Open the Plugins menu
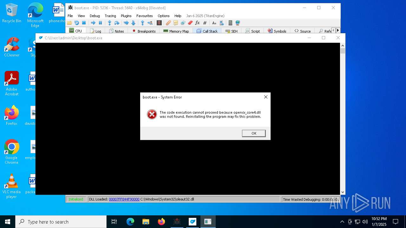This screenshot has width=406, height=228. (x=126, y=16)
